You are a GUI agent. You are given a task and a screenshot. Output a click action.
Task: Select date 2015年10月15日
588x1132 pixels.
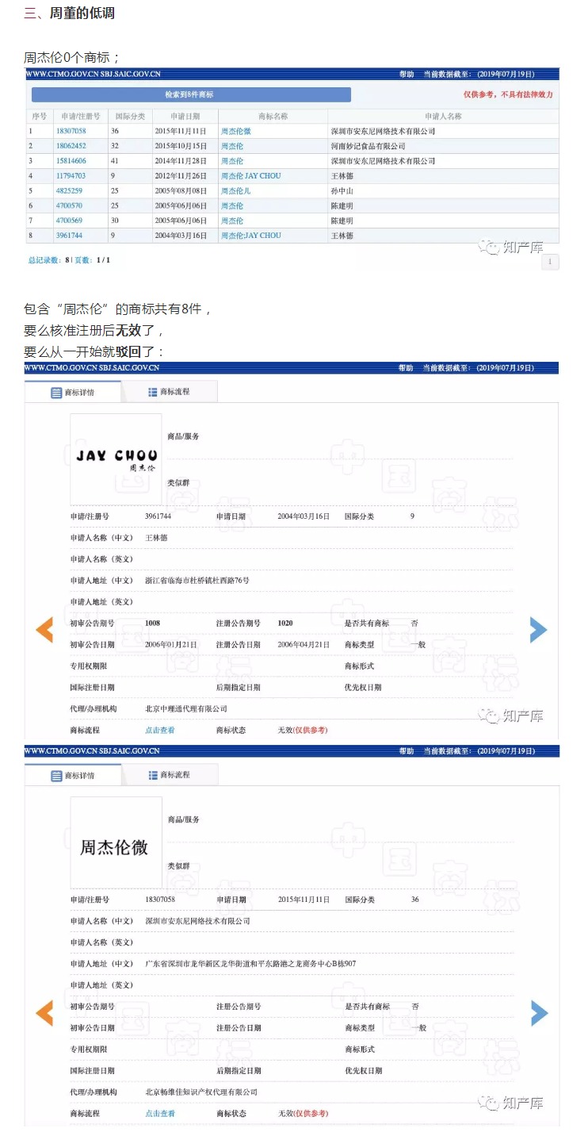pyautogui.click(x=181, y=146)
